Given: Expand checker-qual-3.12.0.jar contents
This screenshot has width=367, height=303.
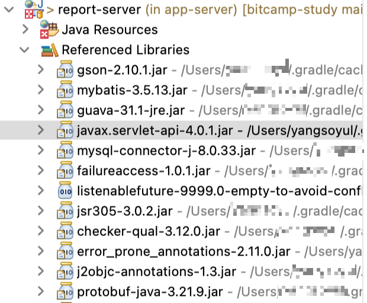Looking at the screenshot, I should pos(41,231).
